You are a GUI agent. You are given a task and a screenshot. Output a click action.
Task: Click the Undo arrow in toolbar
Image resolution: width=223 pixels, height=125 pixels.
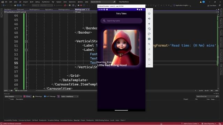(24, 6)
